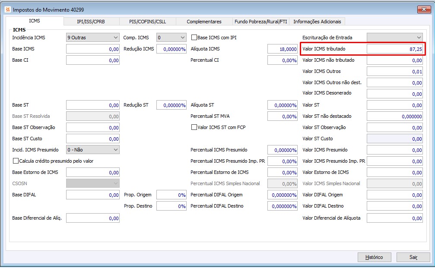Edit the Prop. Origem field
435x268 pixels.
[x=171, y=195]
